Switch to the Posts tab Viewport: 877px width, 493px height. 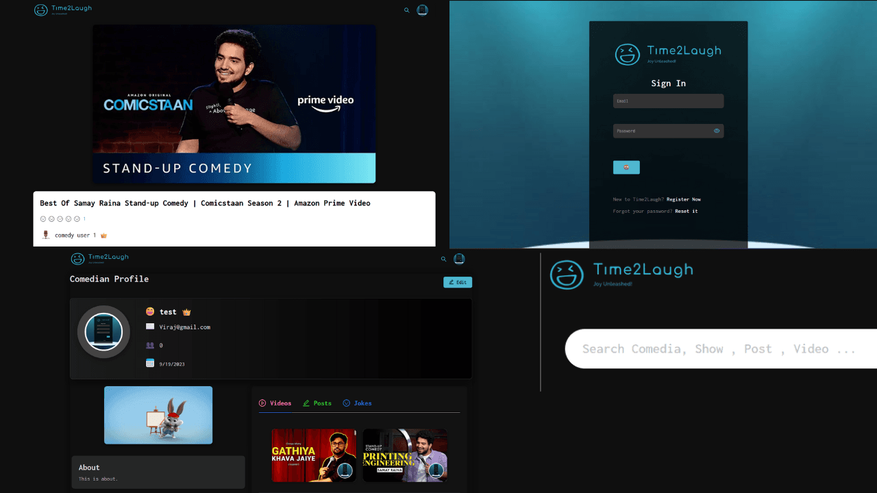(x=317, y=403)
